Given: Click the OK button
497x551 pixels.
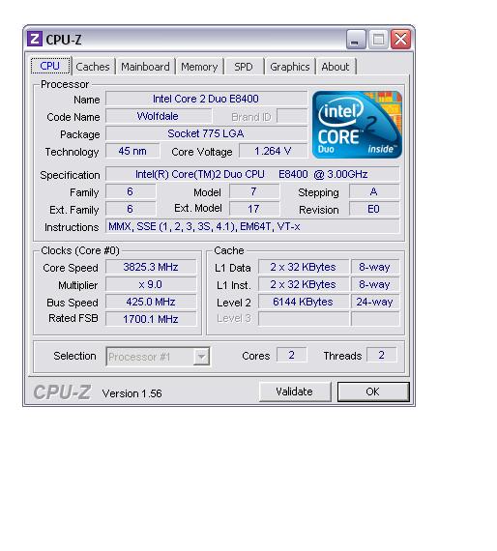Looking at the screenshot, I should [x=373, y=391].
